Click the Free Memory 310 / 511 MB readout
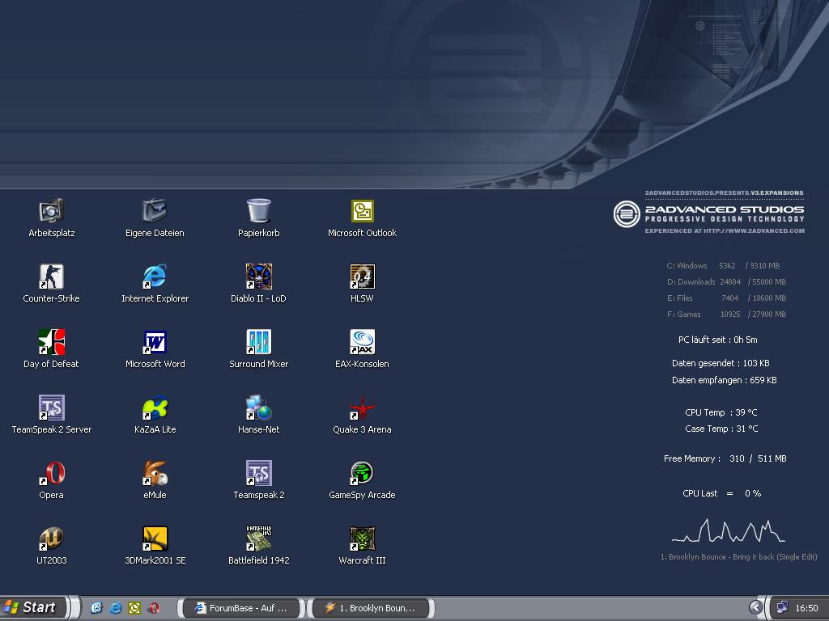Screen dimensions: 829x621 [725, 459]
